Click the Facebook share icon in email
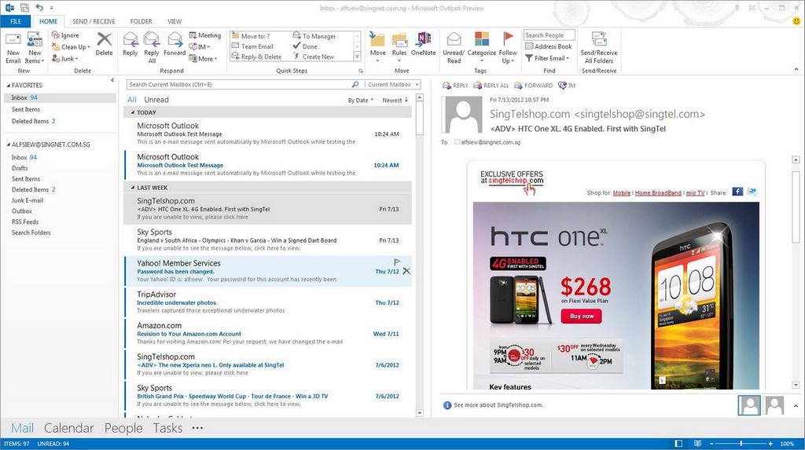 (x=737, y=192)
